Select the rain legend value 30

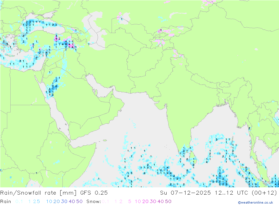(x=64, y=201)
